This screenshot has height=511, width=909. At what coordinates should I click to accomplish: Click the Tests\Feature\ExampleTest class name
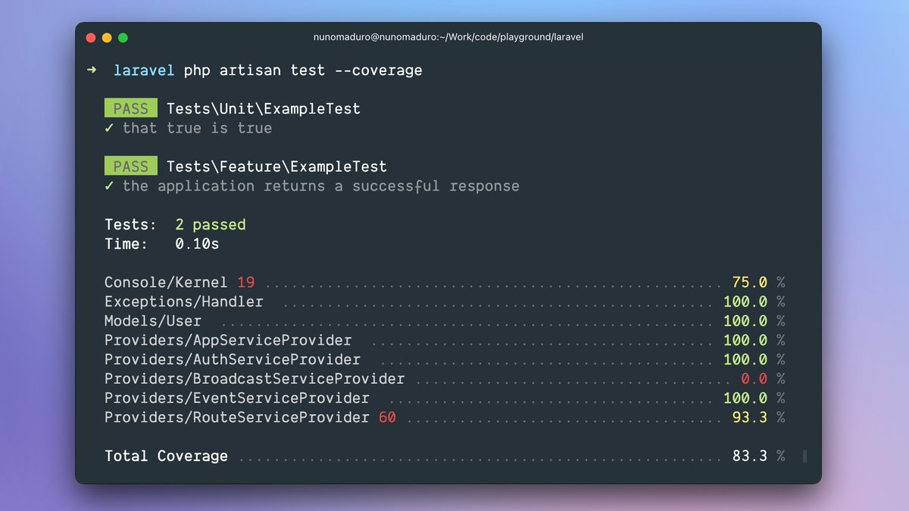[x=276, y=167]
